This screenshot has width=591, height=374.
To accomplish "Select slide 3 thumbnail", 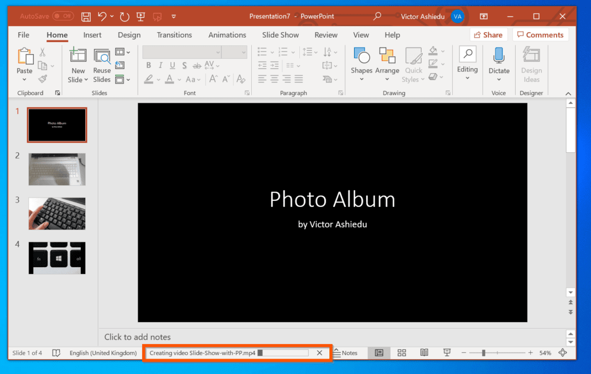I will coord(57,214).
